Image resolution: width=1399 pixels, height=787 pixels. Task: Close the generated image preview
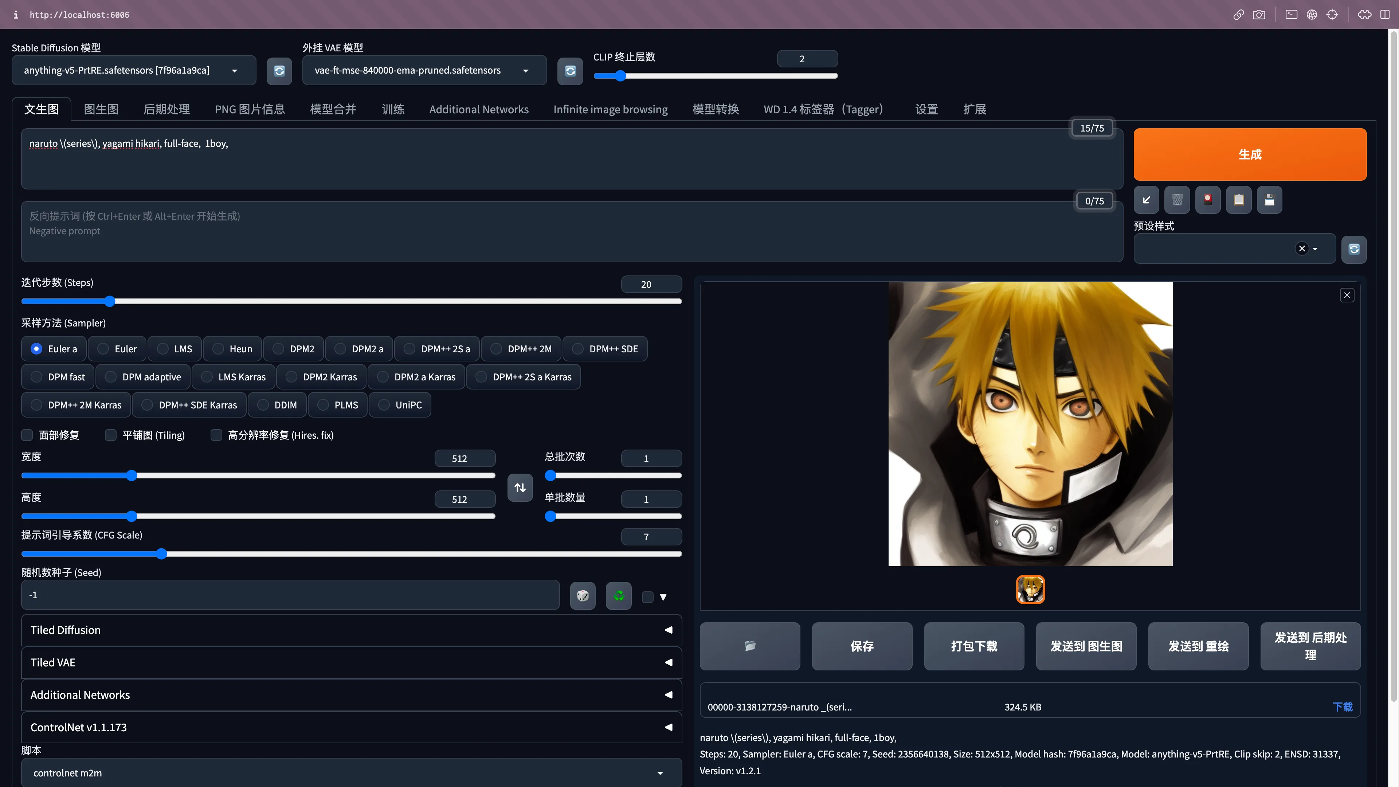[1347, 295]
